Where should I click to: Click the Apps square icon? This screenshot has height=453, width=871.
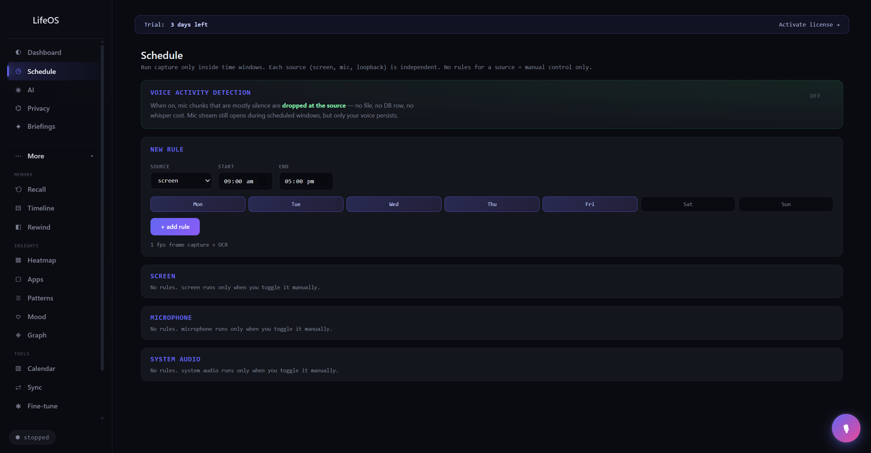[x=18, y=279]
